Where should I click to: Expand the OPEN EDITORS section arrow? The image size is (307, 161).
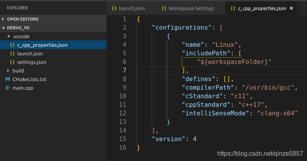pyautogui.click(x=3, y=19)
